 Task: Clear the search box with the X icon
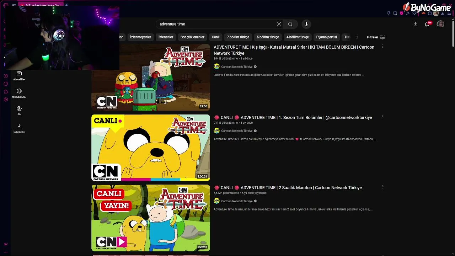(279, 24)
